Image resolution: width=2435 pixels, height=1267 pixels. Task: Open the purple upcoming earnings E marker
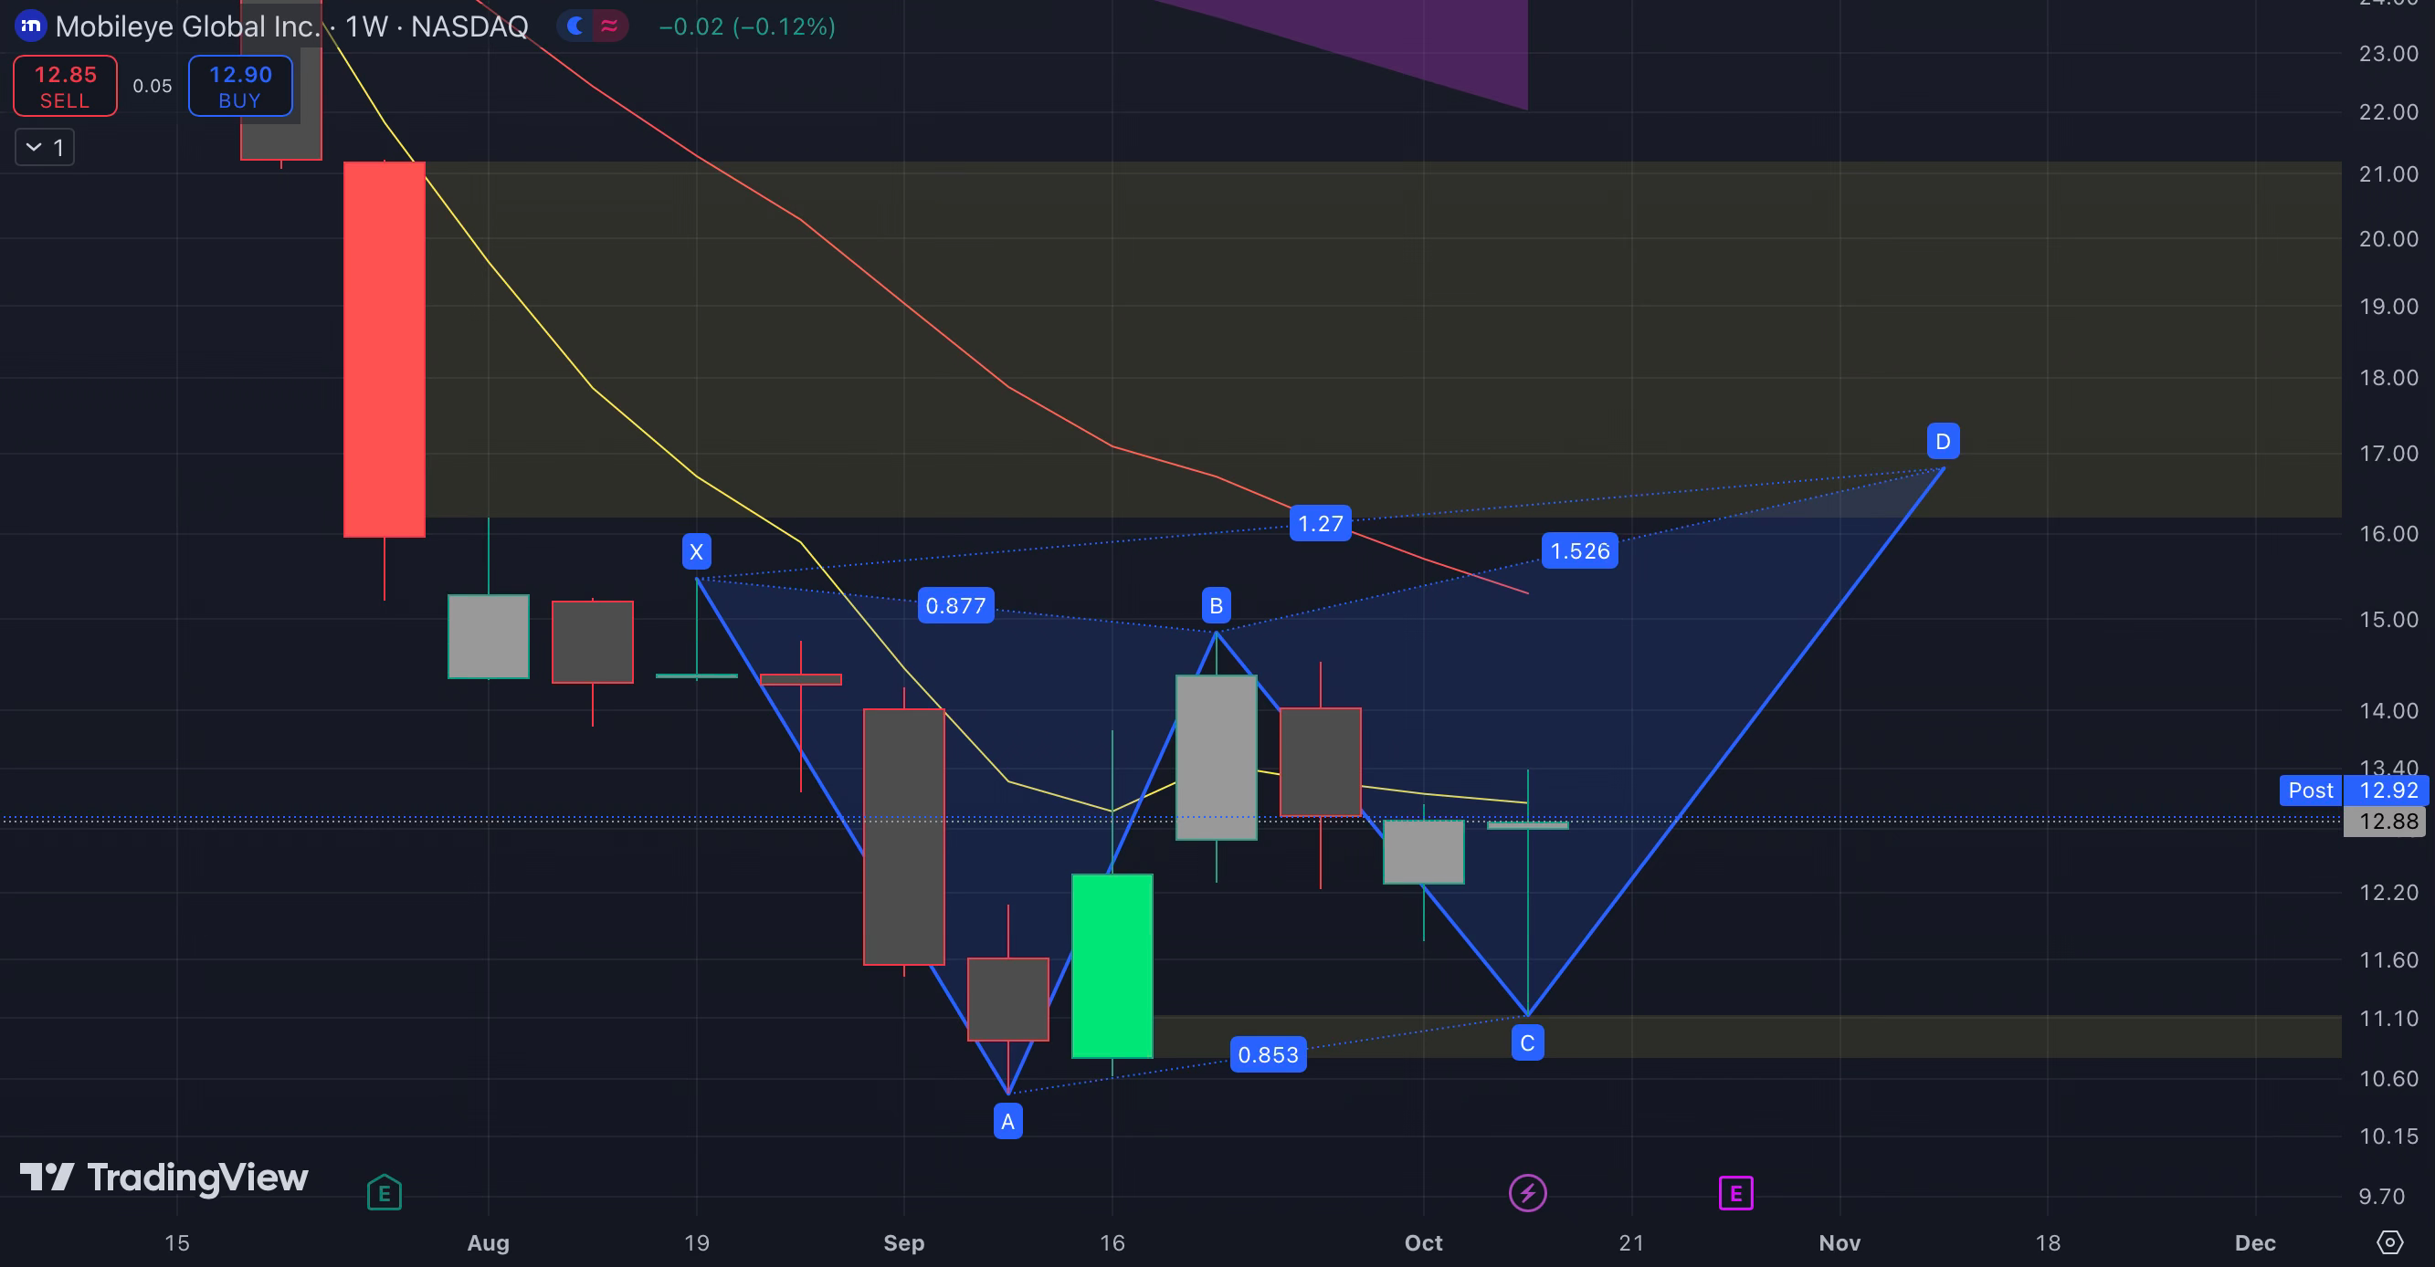[x=1735, y=1193]
